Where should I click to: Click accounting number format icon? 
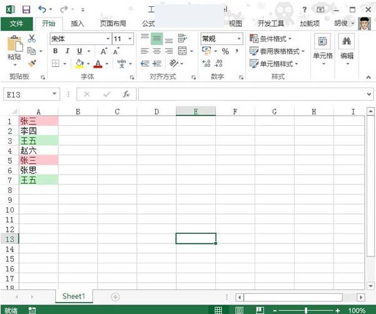tap(206, 51)
